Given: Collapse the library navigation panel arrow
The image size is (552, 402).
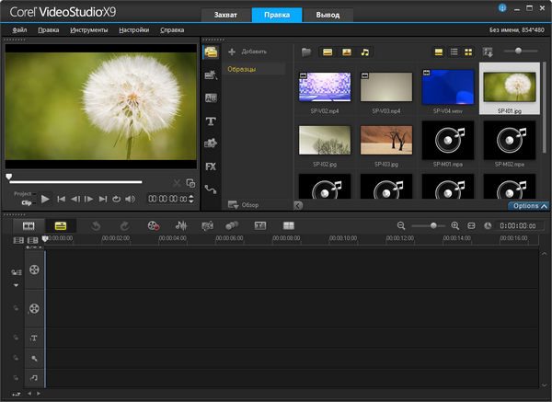Looking at the screenshot, I should pos(297,204).
